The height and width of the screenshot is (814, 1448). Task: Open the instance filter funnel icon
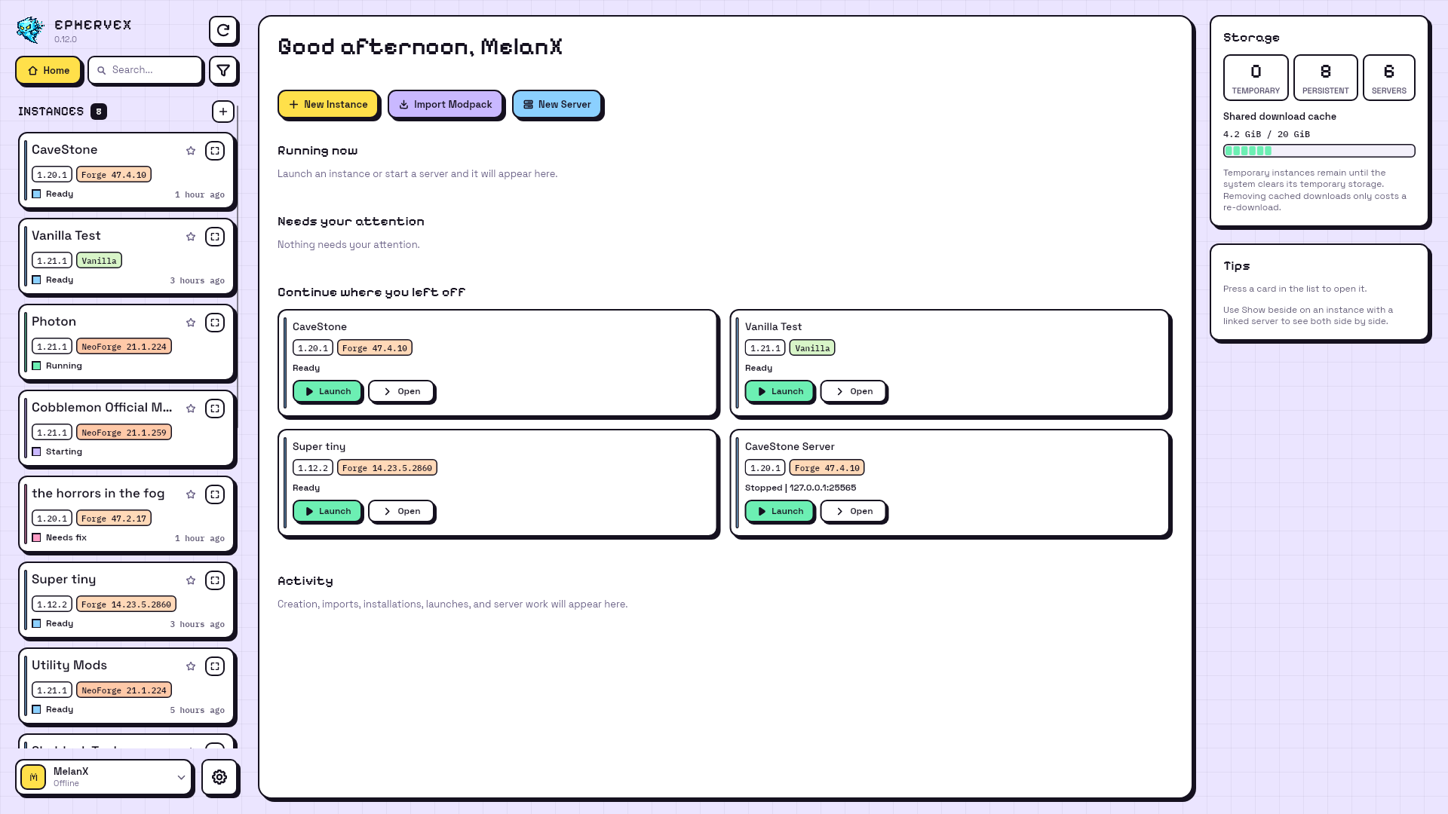tap(223, 70)
